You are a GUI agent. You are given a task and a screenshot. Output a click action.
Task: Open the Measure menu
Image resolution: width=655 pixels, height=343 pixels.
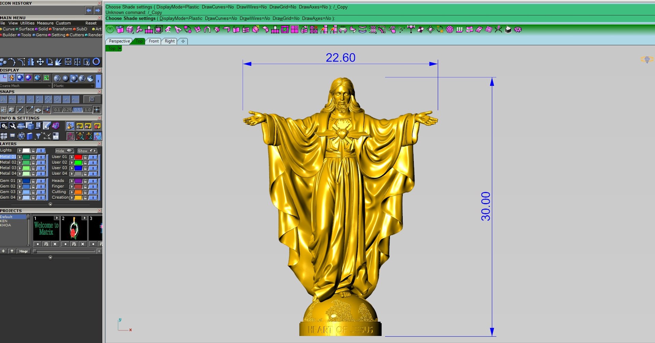coord(45,23)
